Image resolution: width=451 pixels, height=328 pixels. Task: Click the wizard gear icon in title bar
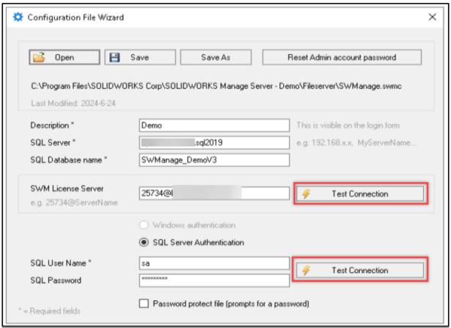click(18, 17)
